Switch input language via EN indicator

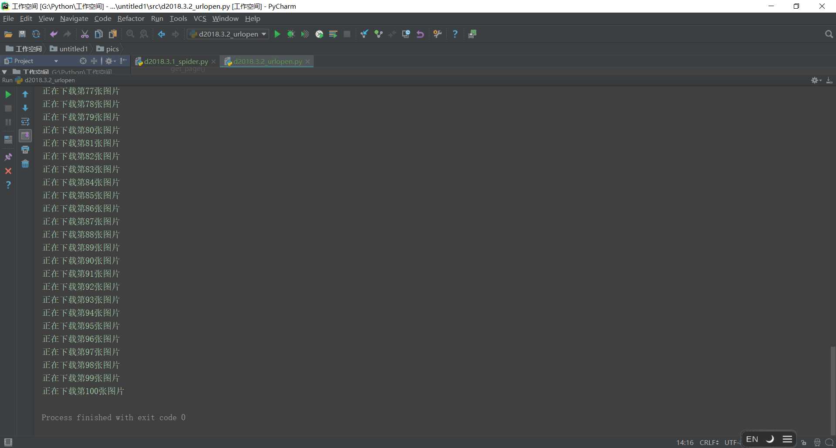click(752, 439)
